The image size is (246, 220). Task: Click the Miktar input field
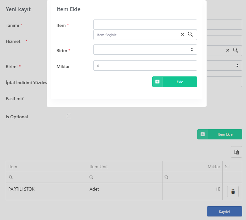click(145, 66)
